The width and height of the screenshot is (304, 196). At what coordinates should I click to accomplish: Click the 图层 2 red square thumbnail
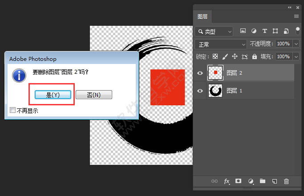pos(215,73)
